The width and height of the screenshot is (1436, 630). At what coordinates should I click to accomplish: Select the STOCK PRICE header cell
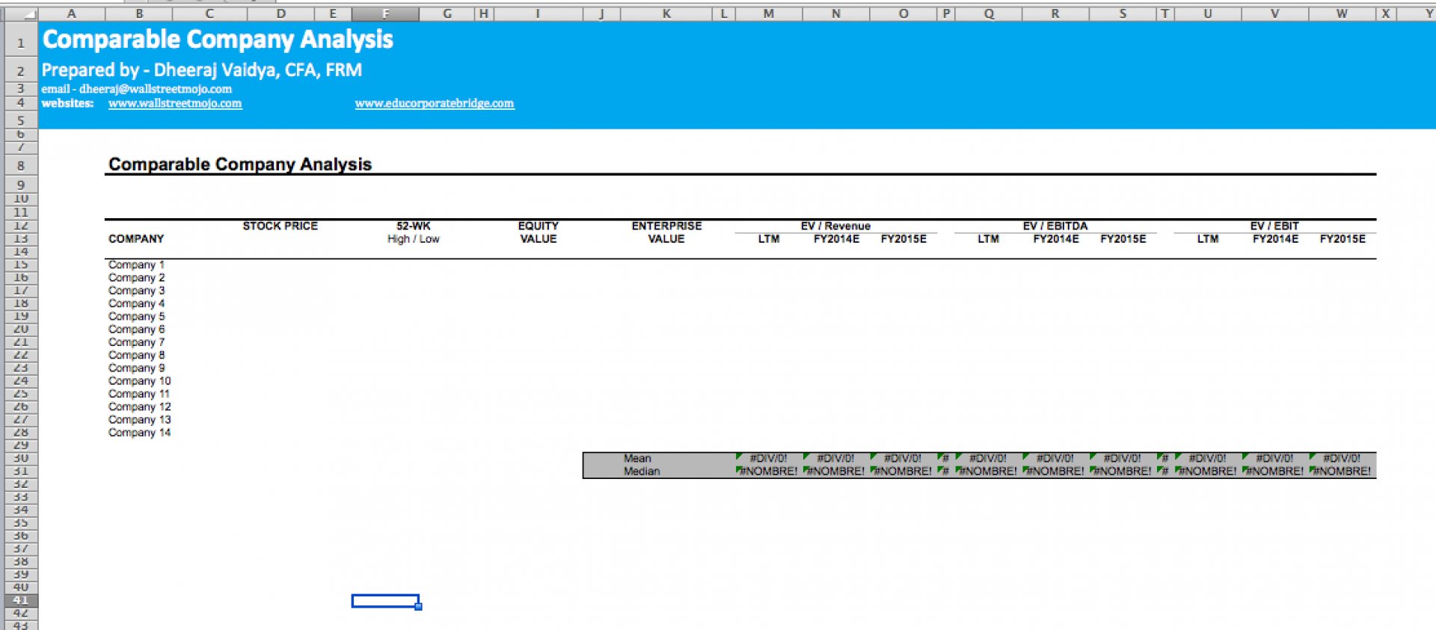click(x=280, y=226)
